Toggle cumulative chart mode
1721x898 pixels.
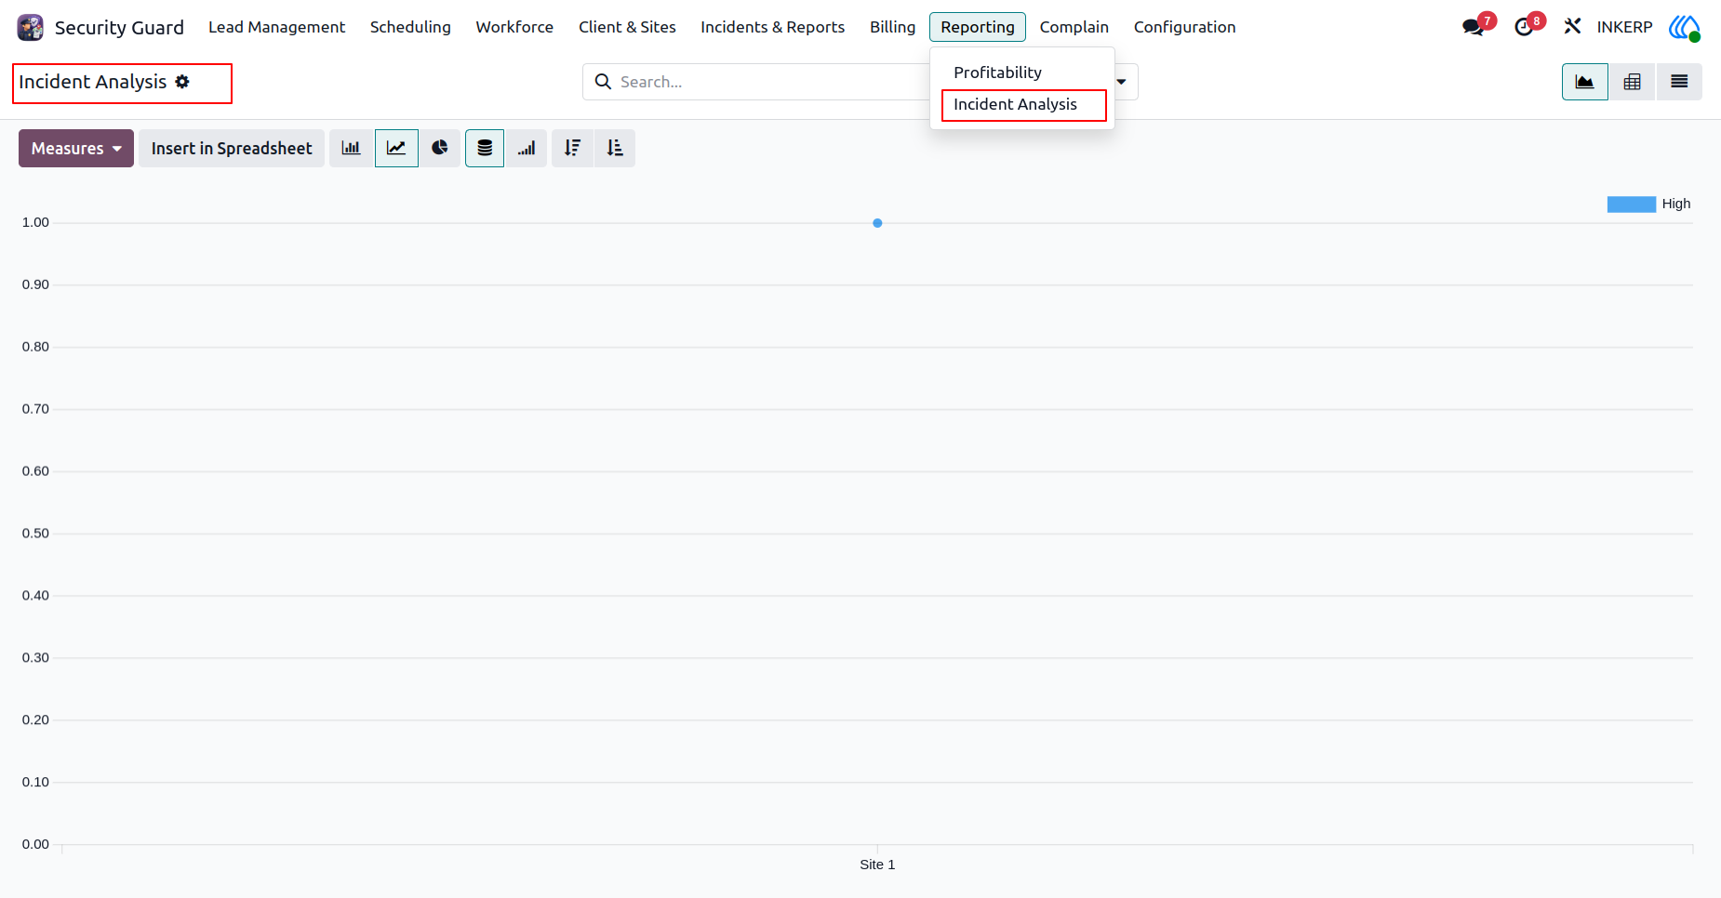click(x=527, y=148)
